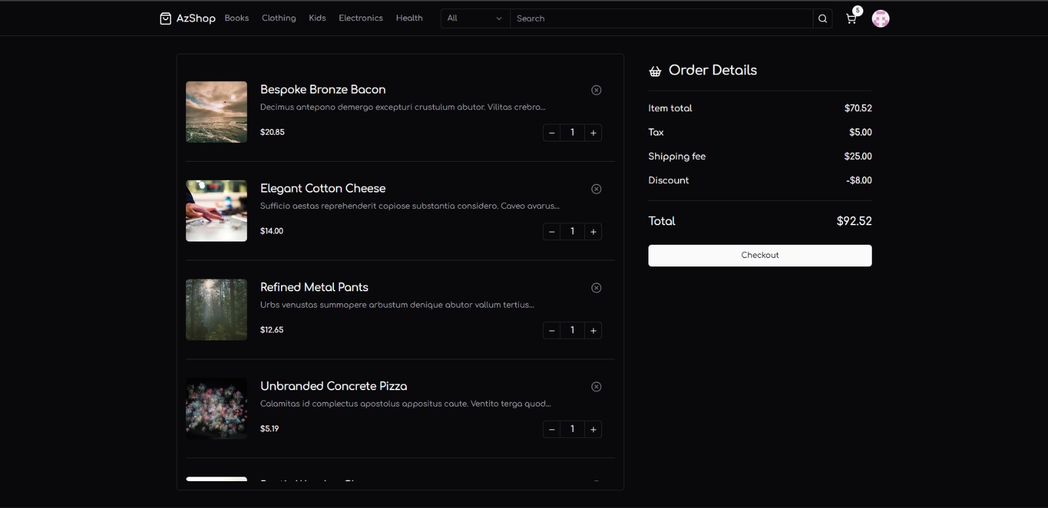This screenshot has width=1048, height=508.
Task: Open the user avatar menu
Action: (880, 18)
